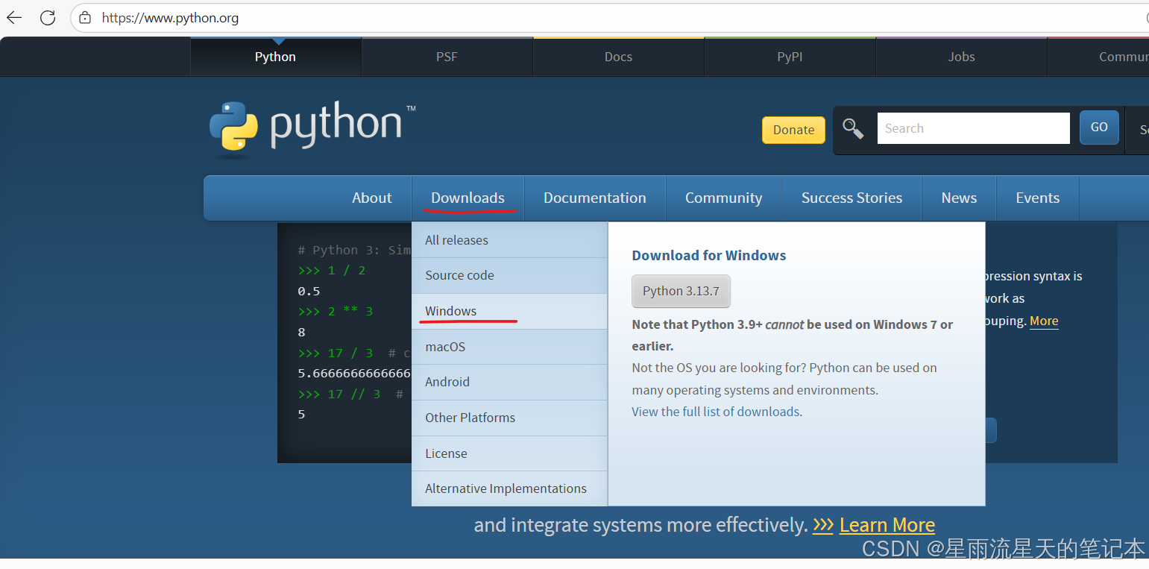The image size is (1149, 569).
Task: Choose macOS in Downloads dropdown
Action: click(509, 347)
